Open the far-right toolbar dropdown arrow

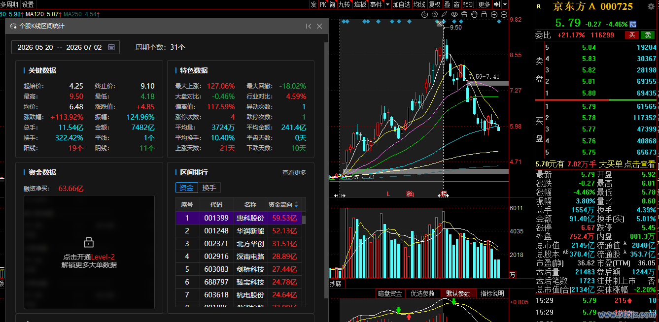(505, 4)
